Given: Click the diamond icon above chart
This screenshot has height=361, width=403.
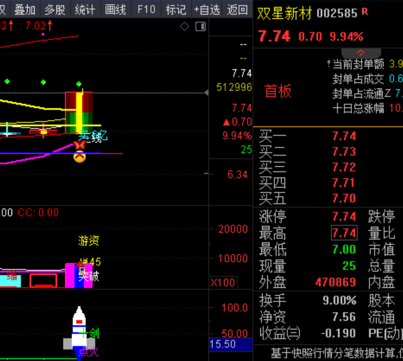Looking at the screenshot, I should point(185,27).
